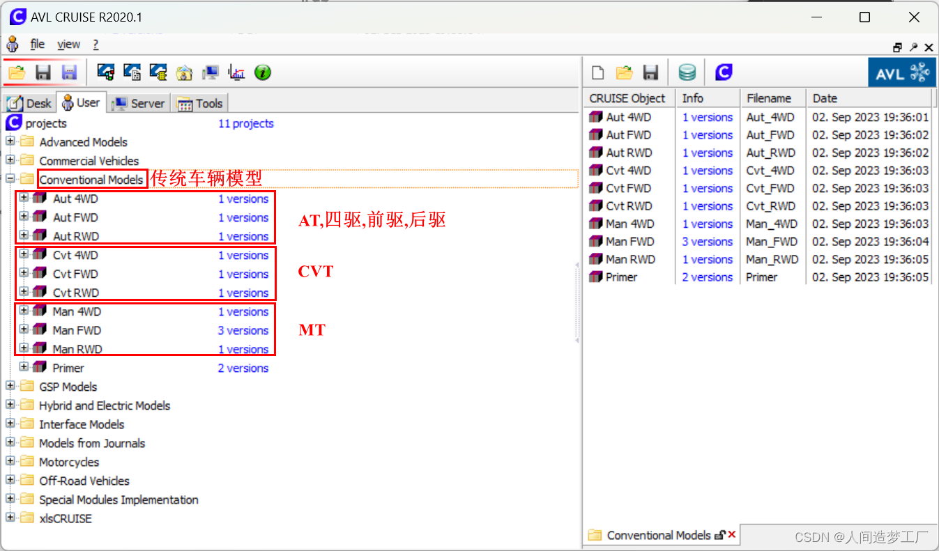The image size is (939, 551).
Task: Expand the GSP Models folder
Action: click(x=10, y=386)
